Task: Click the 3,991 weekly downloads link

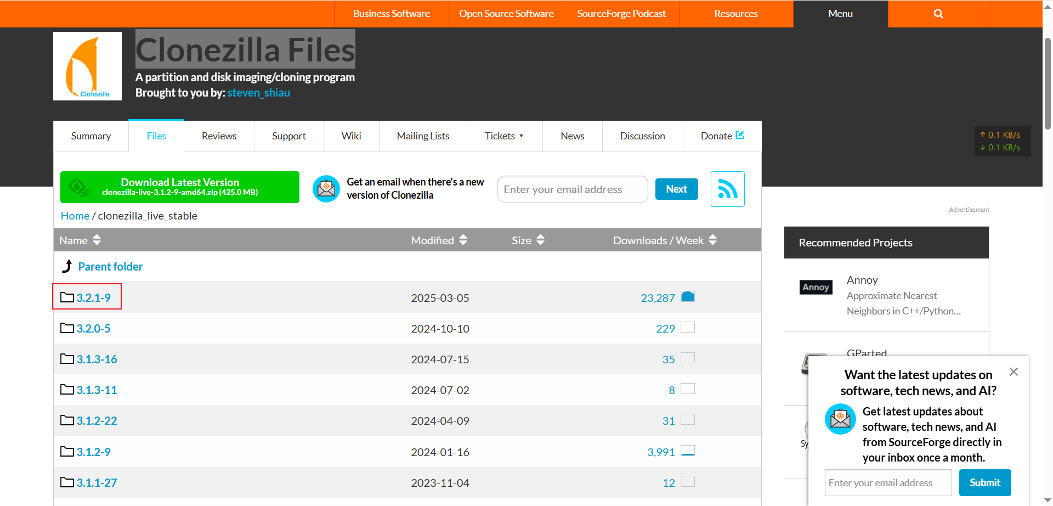Action: 661,452
